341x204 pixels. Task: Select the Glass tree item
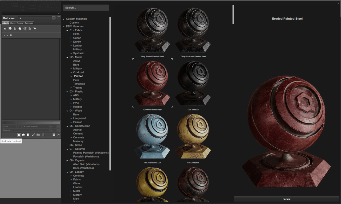pyautogui.click(x=77, y=183)
